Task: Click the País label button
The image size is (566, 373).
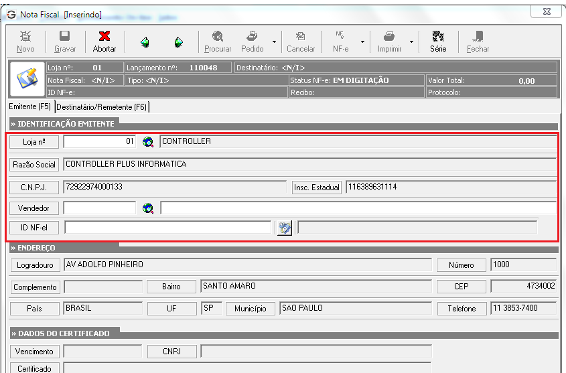Action: point(35,309)
